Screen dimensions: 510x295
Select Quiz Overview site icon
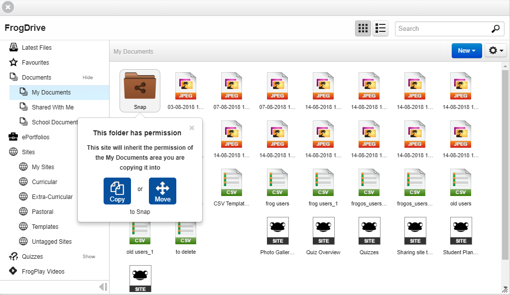[323, 231]
